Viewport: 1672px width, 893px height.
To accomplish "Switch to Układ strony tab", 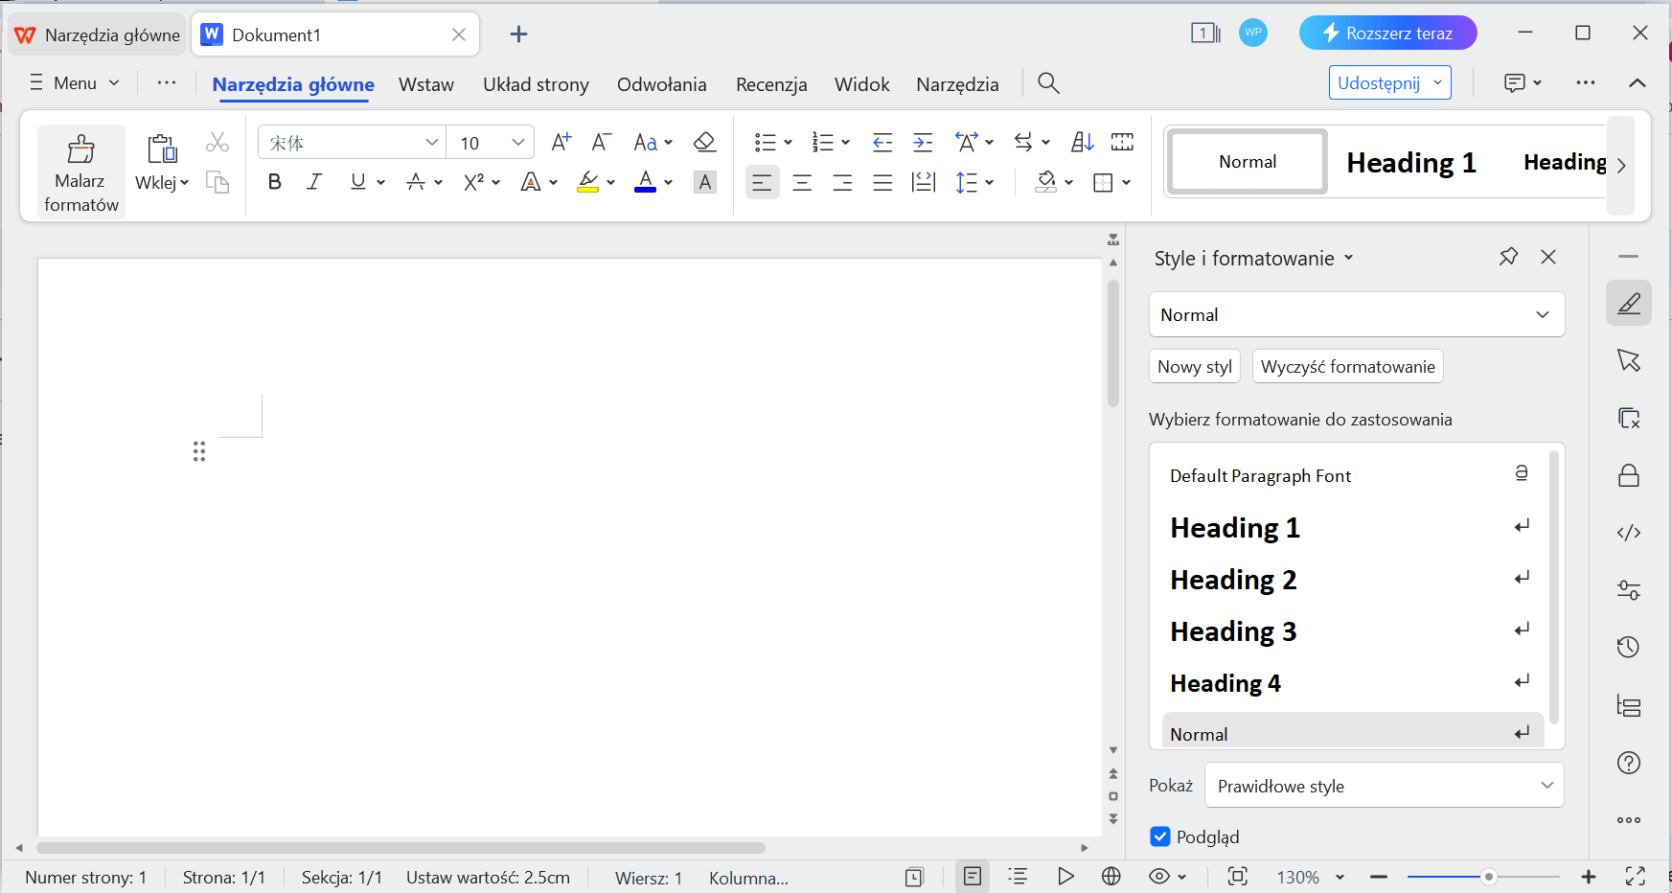I will coord(536,84).
